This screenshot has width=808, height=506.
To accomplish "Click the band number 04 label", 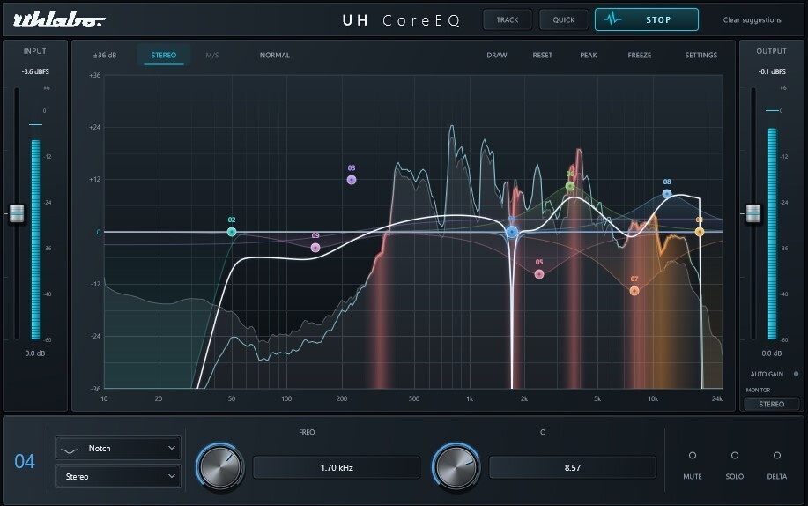I will (25, 462).
